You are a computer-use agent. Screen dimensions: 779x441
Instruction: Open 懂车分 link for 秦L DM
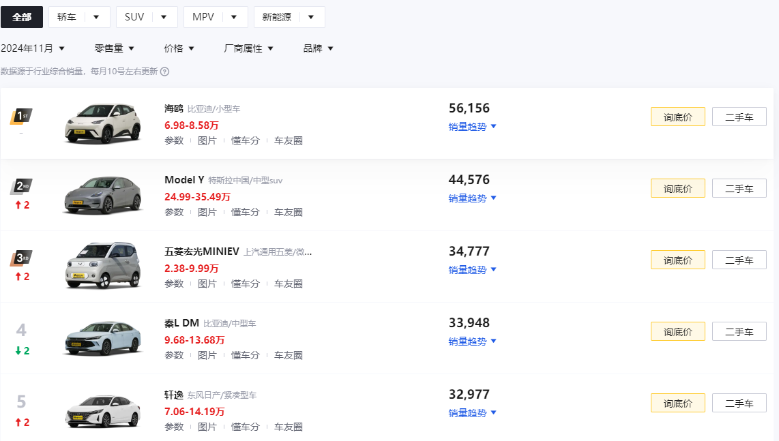(246, 355)
